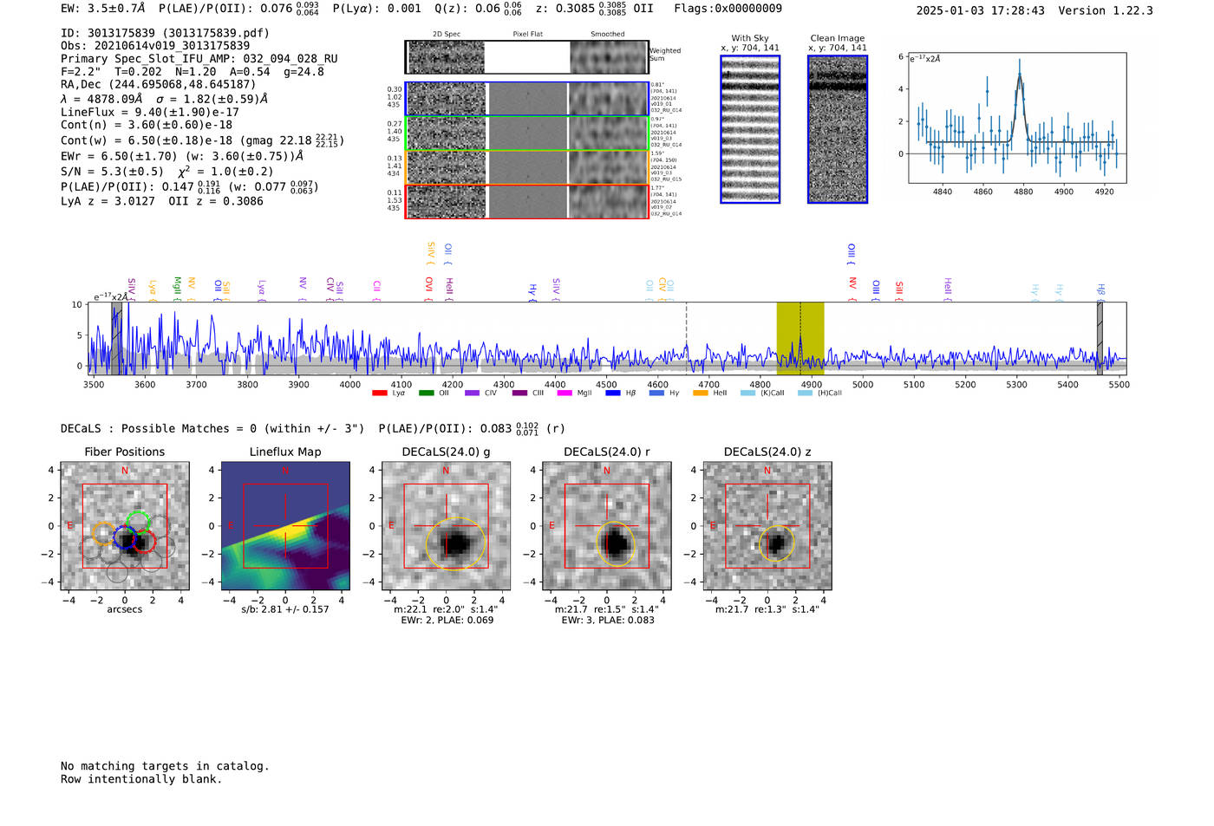Open the DECaLS(24.0) g cutout
The width and height of the screenshot is (1214, 826).
447,525
